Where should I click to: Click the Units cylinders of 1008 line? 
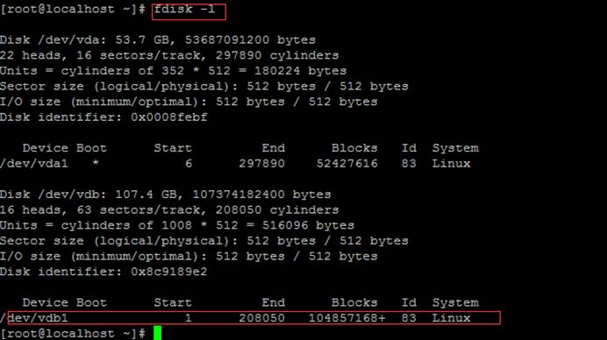coord(177,225)
